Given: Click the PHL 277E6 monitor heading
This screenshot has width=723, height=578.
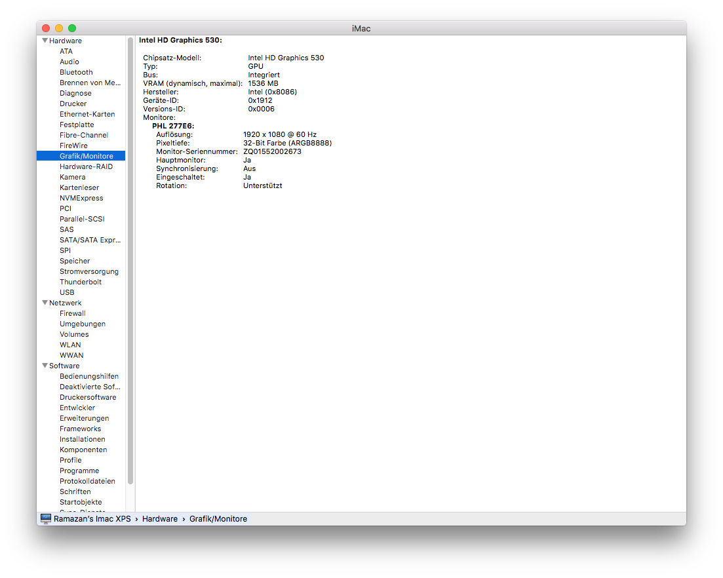Looking at the screenshot, I should (173, 126).
